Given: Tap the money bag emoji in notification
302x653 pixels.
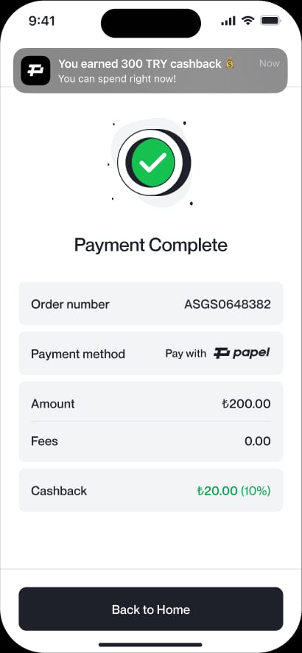Looking at the screenshot, I should click(230, 63).
